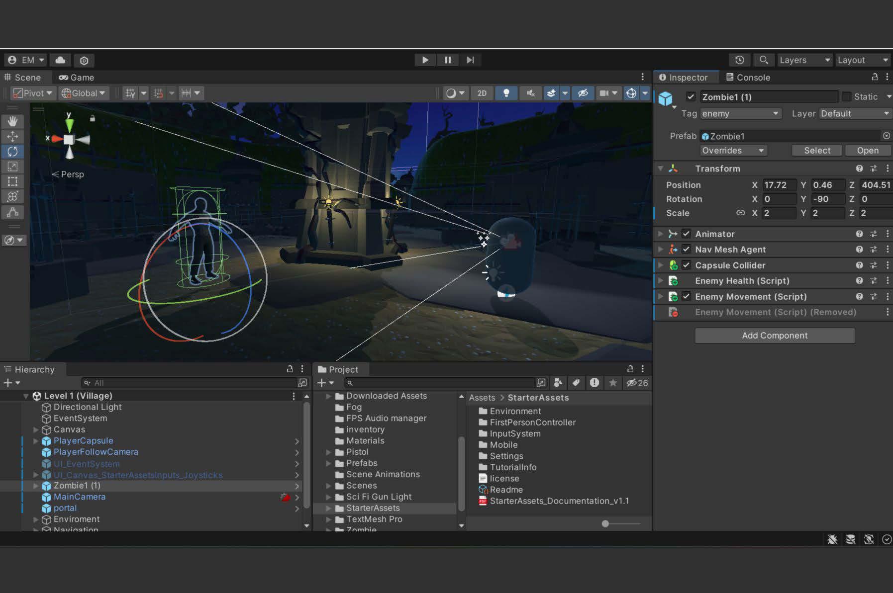Toggle scene lighting bulb icon
This screenshot has height=593, width=893.
[506, 93]
